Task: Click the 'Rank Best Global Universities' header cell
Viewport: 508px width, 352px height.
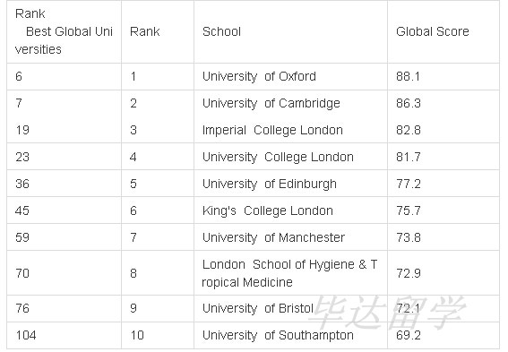Action: [64, 31]
